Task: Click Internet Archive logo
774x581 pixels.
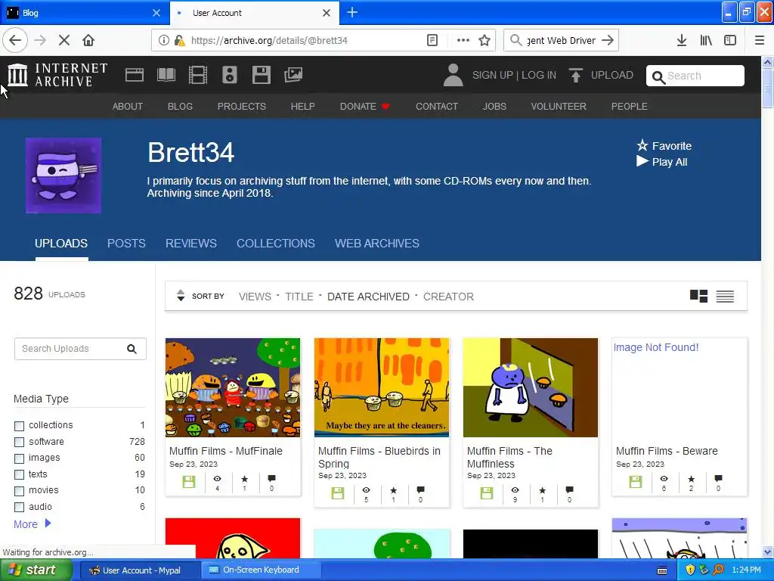Action: [57, 75]
